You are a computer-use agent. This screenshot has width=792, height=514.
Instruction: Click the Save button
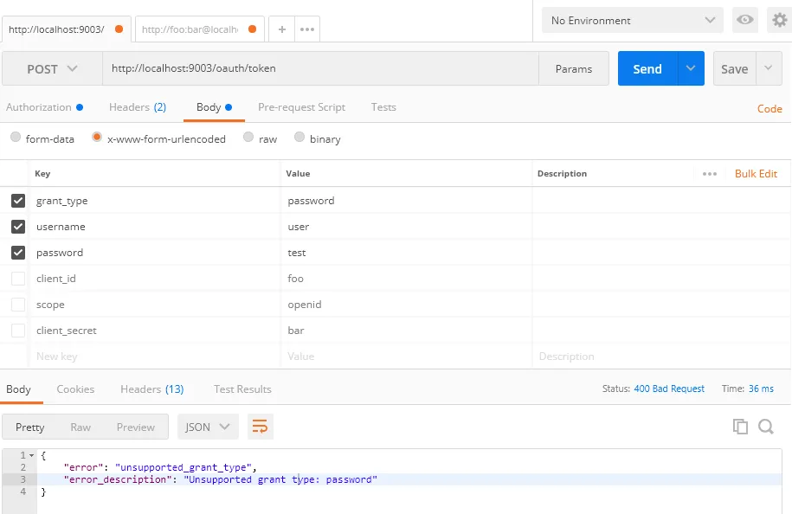pos(734,68)
